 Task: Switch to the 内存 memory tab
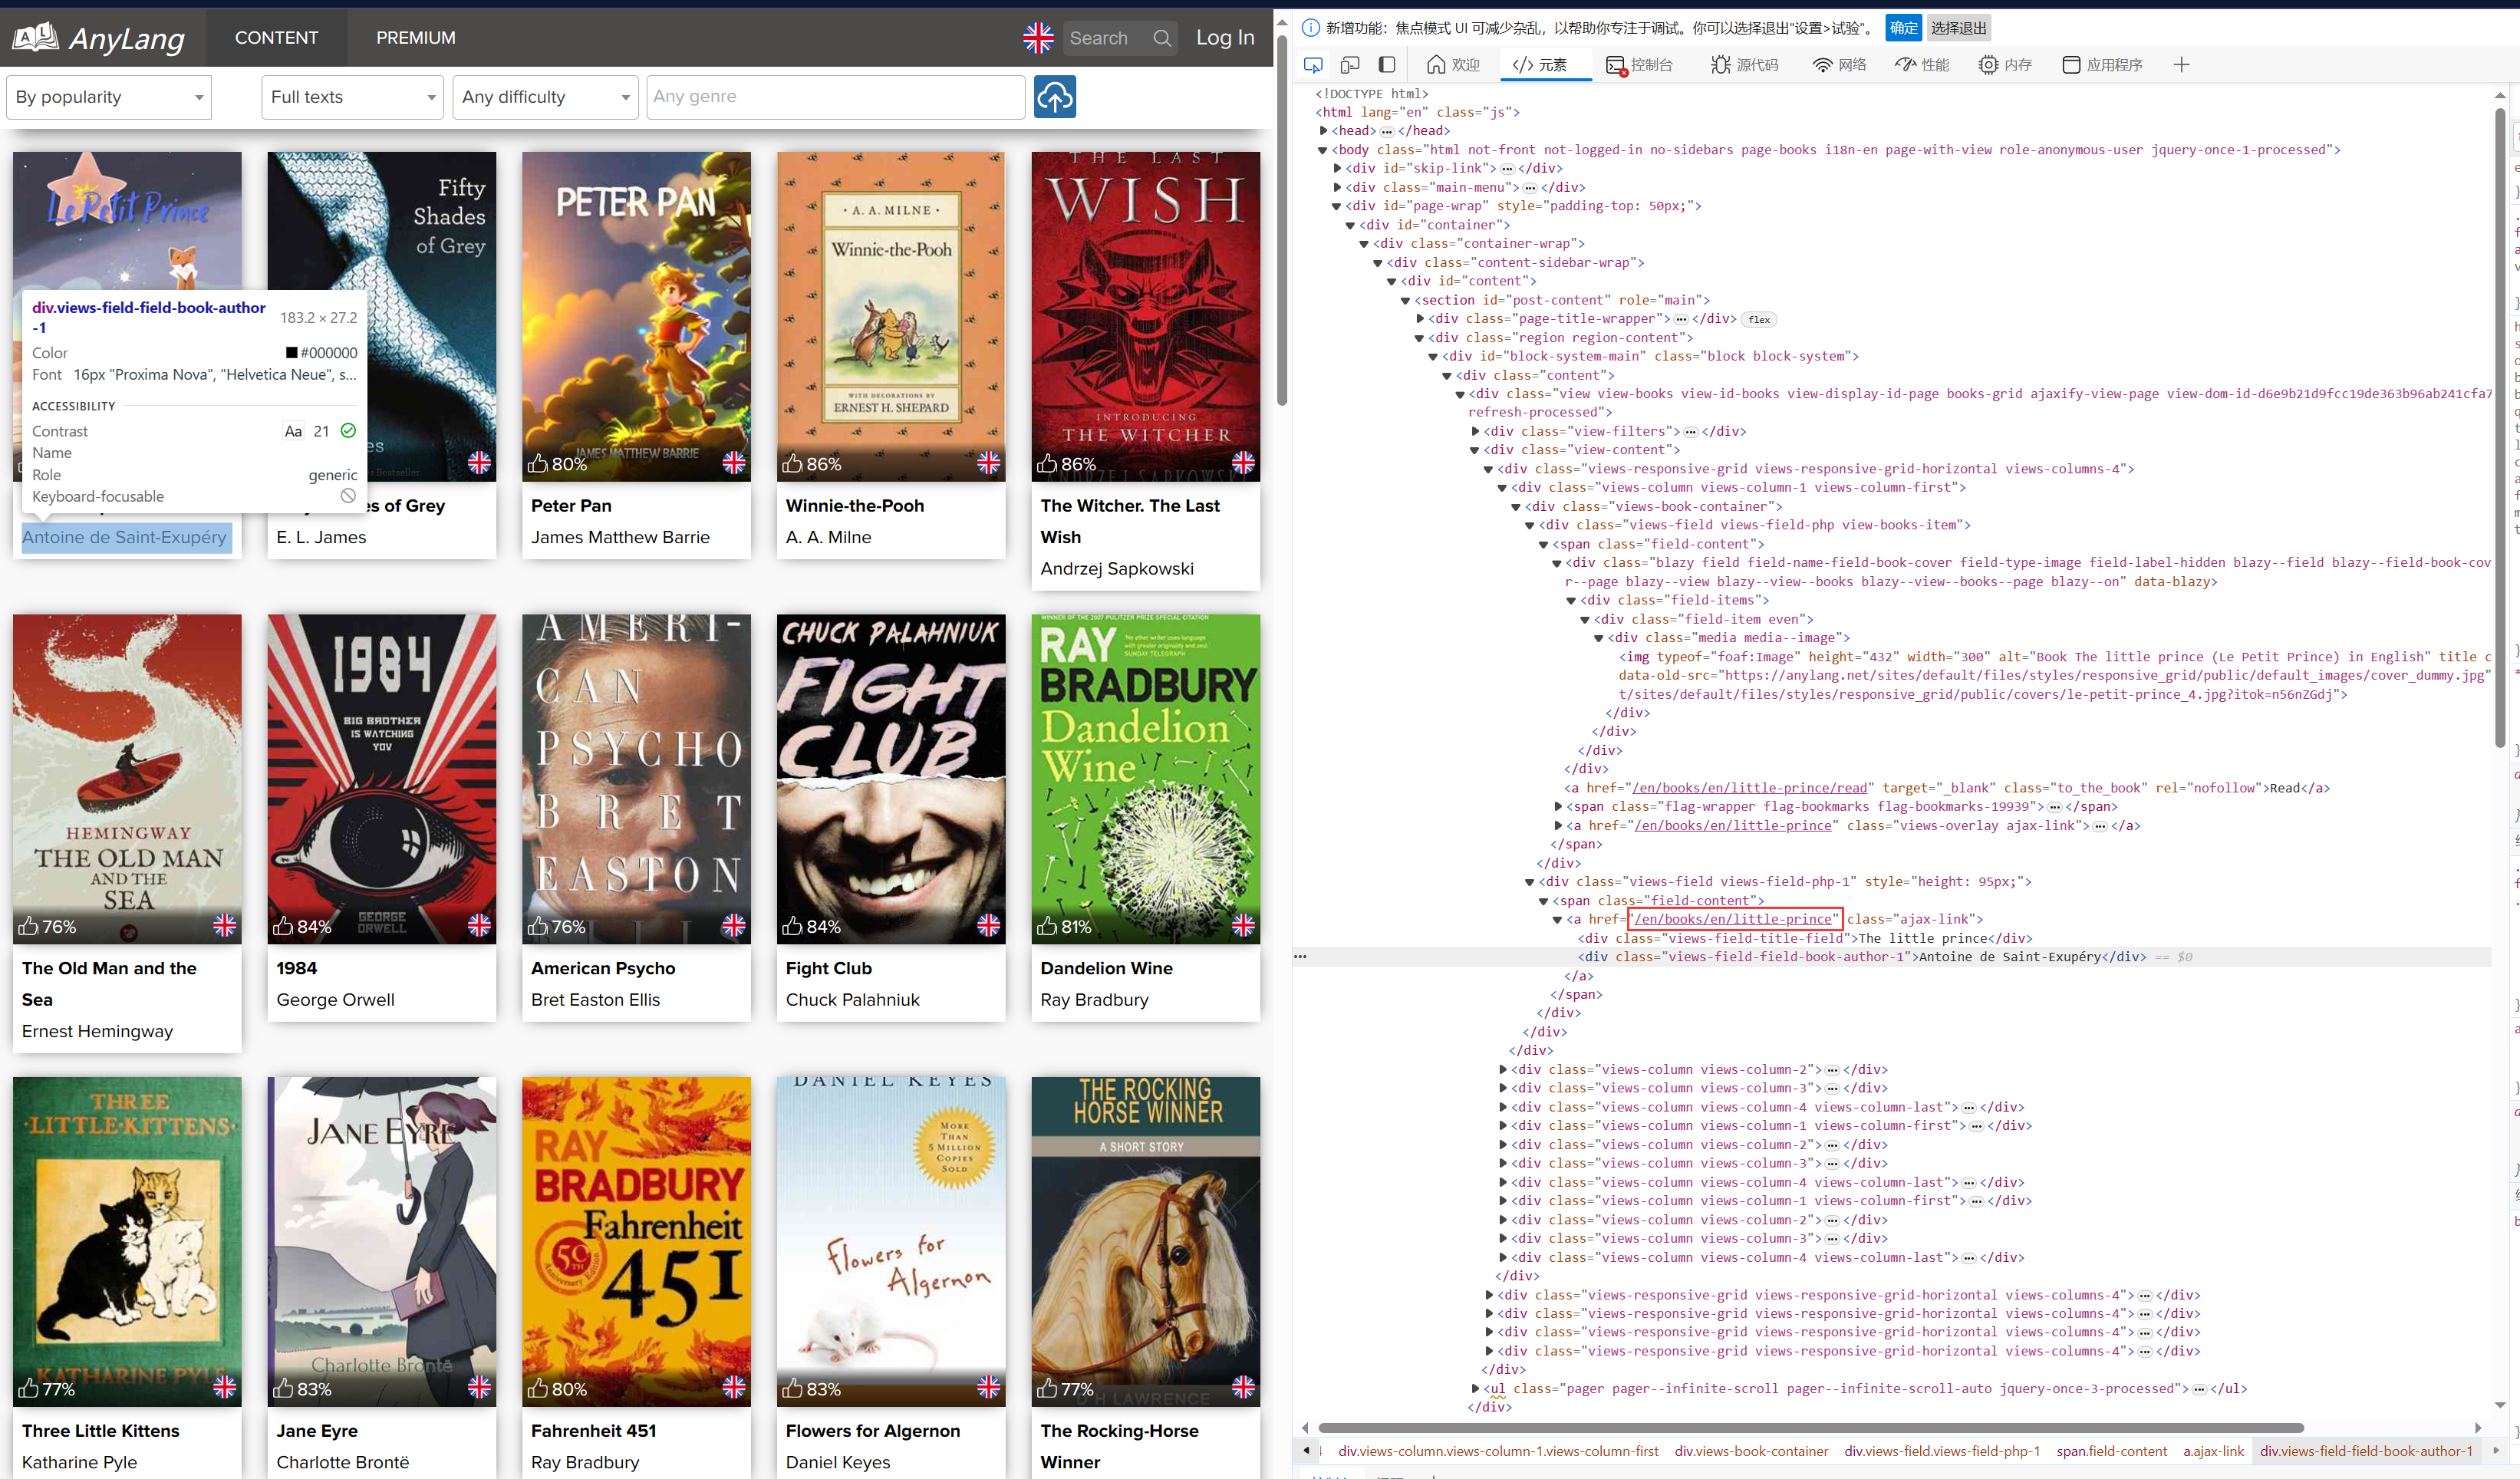pos(2005,65)
